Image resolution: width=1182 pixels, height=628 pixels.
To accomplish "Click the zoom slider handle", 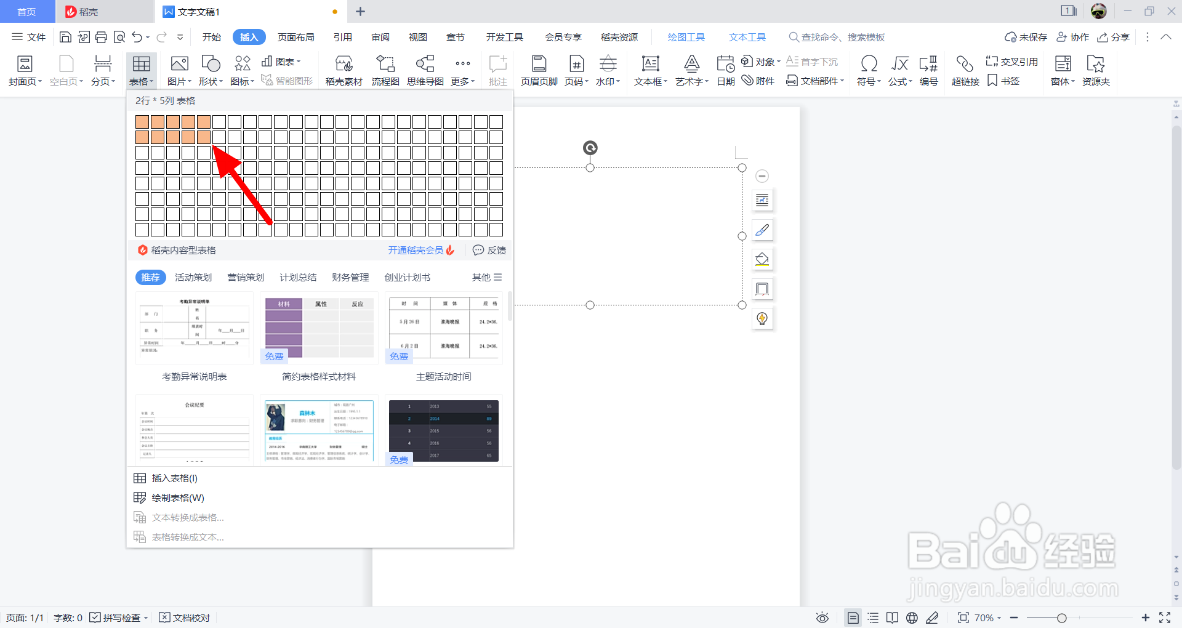I will coord(1061,618).
